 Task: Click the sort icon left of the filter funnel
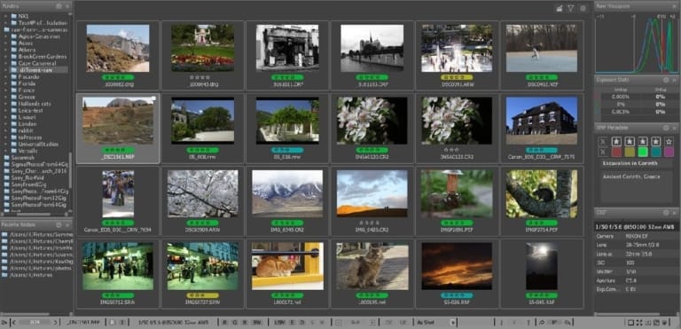tap(560, 8)
